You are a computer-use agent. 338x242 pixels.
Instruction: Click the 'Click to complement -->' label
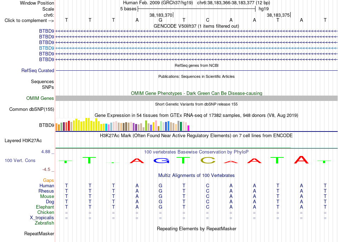(x=29, y=21)
